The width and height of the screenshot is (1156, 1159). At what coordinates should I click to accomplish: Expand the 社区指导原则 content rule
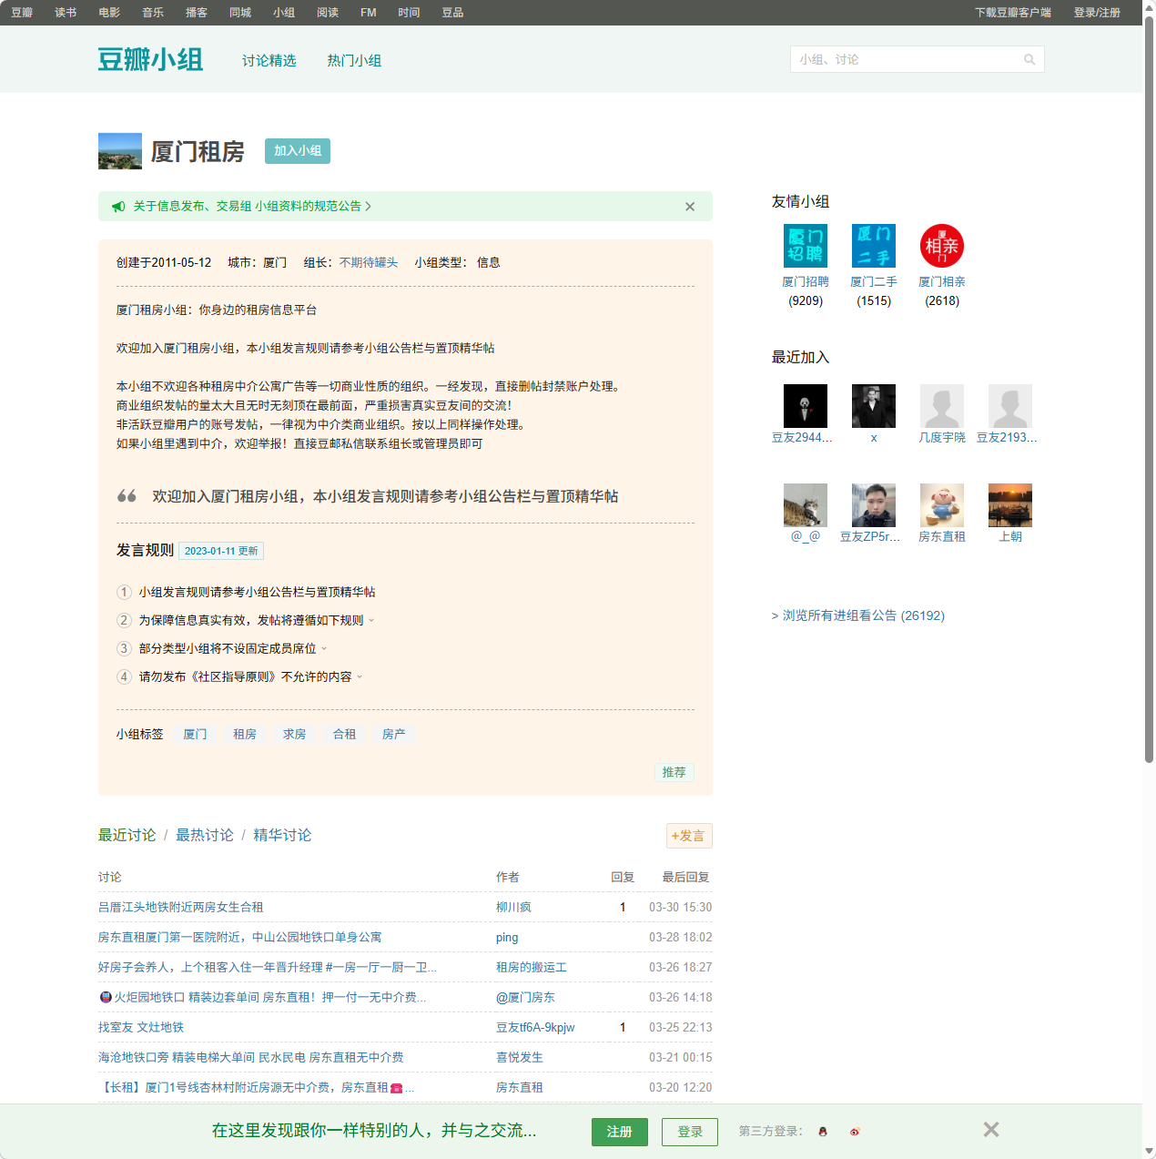pos(360,676)
